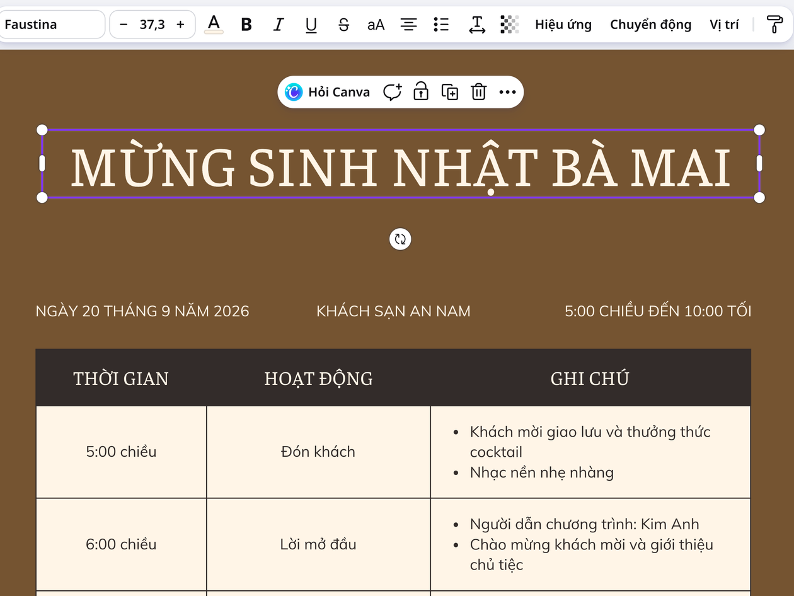Screen dimensions: 794x596
Task: Open more options three-dot menu
Action: click(x=508, y=92)
